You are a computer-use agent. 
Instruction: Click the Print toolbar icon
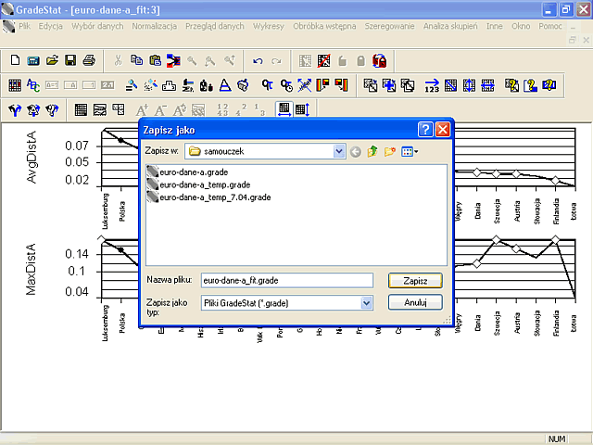(89, 60)
